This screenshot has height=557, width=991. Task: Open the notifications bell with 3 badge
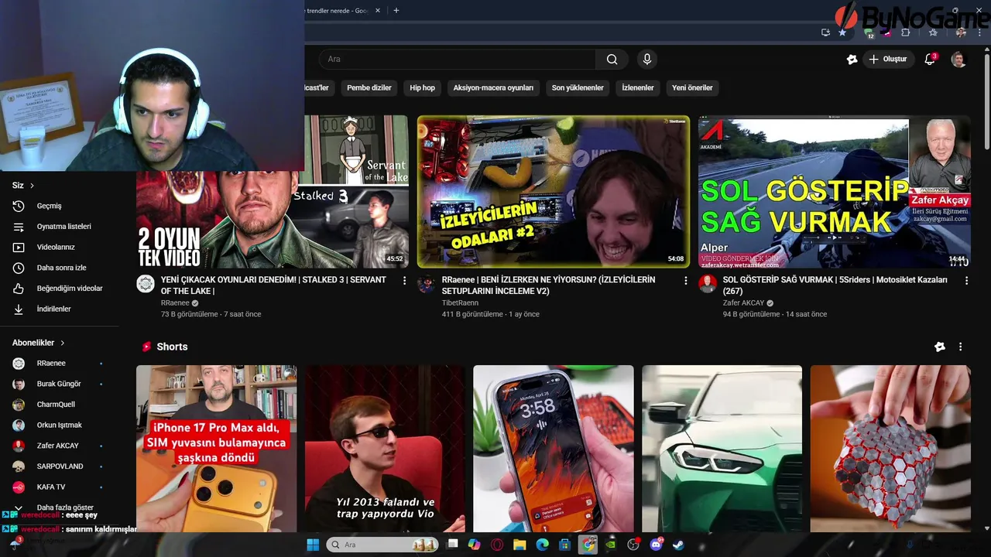[x=931, y=60]
